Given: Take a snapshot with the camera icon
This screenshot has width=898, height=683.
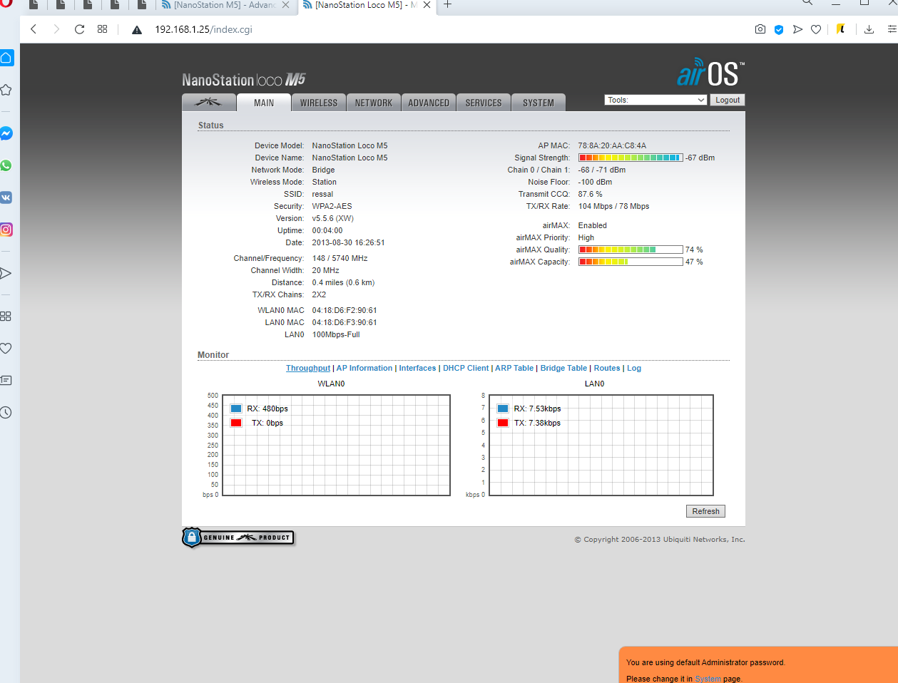Looking at the screenshot, I should [760, 29].
